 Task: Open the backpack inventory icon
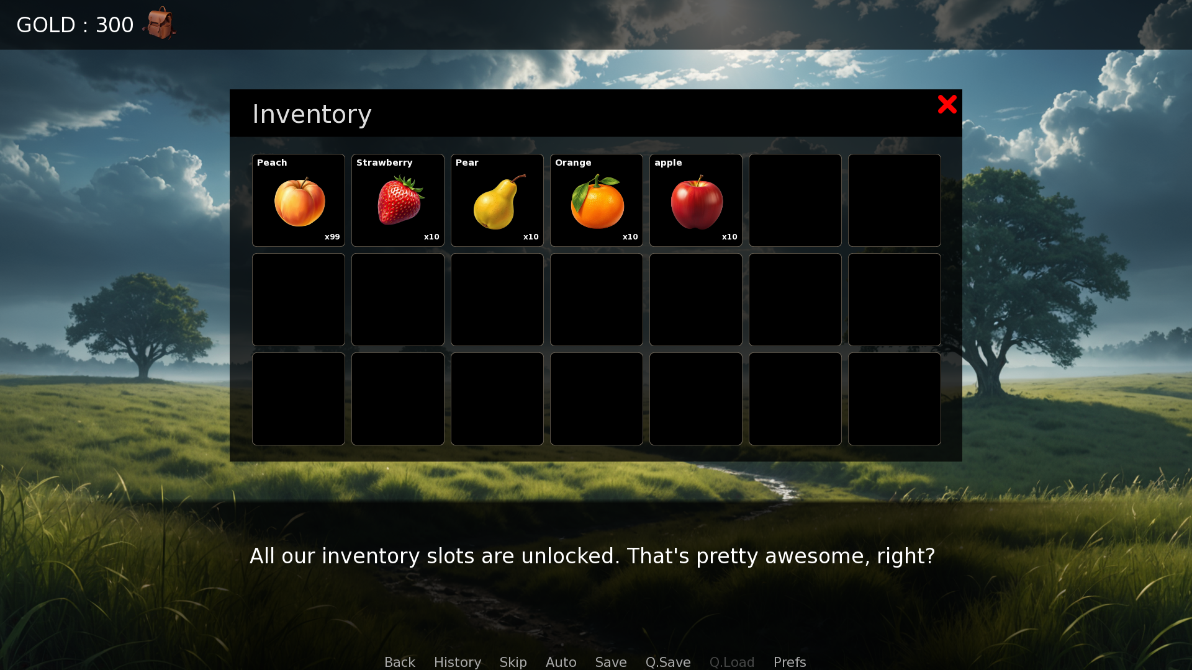point(160,24)
